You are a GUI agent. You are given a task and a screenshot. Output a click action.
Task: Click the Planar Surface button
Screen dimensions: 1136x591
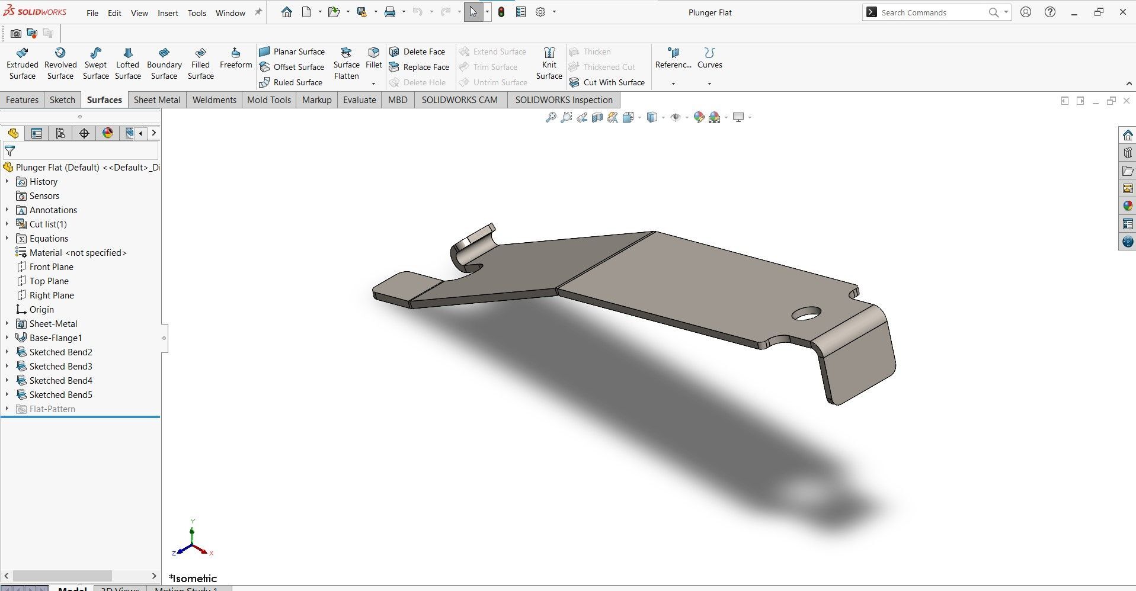coord(292,52)
